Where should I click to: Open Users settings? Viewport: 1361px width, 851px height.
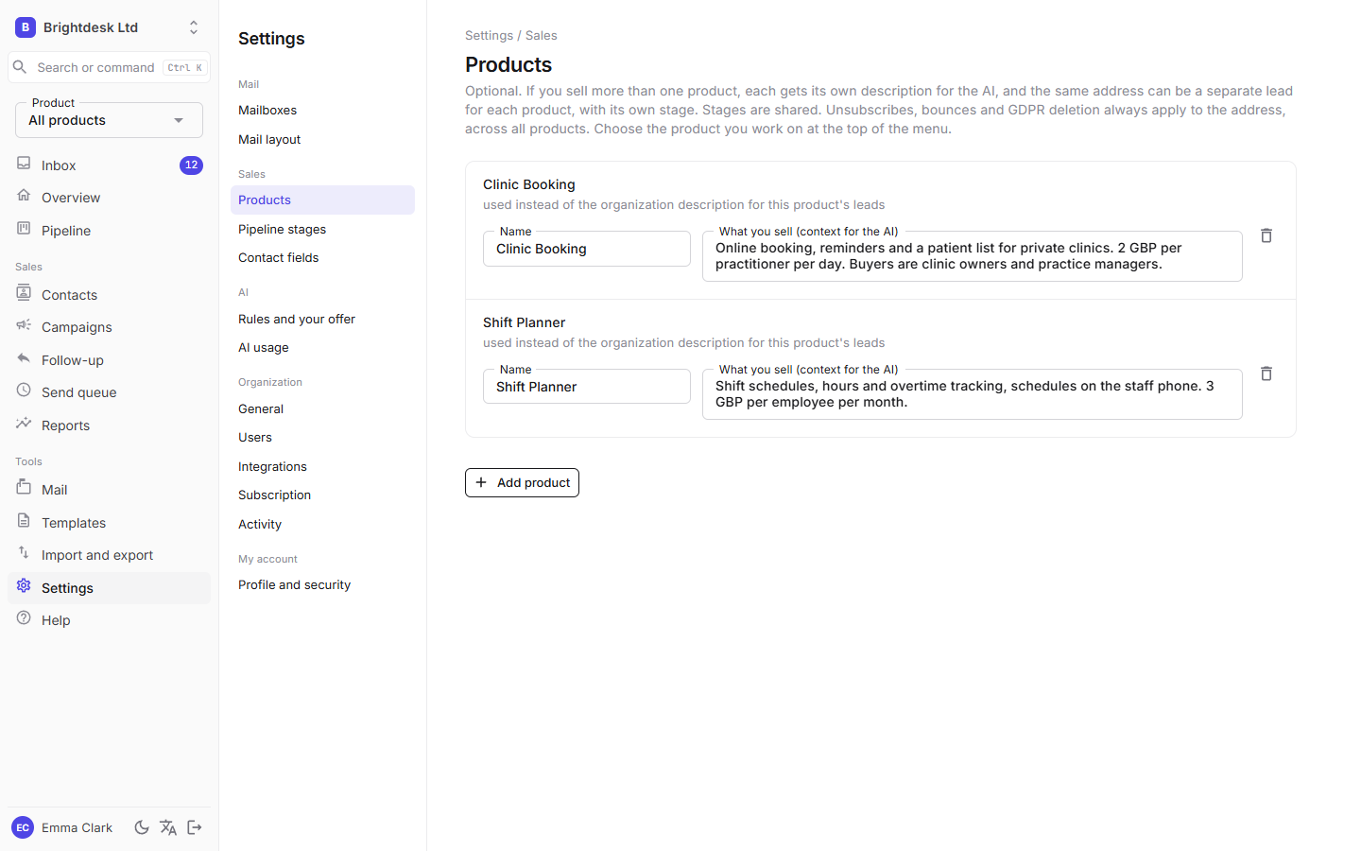(x=322, y=437)
